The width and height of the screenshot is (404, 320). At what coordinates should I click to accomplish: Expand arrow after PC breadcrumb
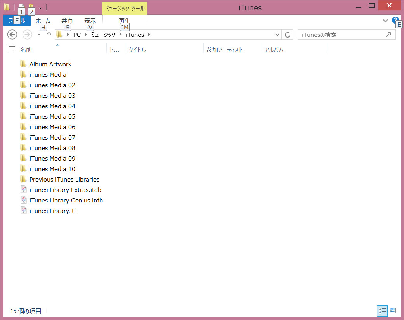pyautogui.click(x=86, y=35)
